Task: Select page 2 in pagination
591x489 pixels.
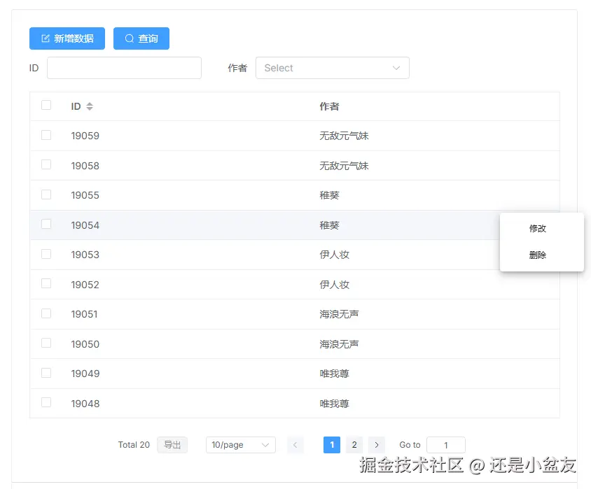Action: pos(354,445)
